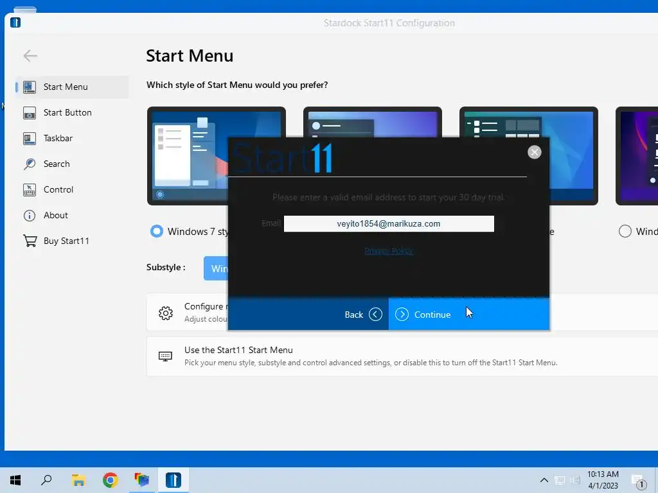
Task: Open the Windows Start button on taskbar
Action: coord(15,480)
